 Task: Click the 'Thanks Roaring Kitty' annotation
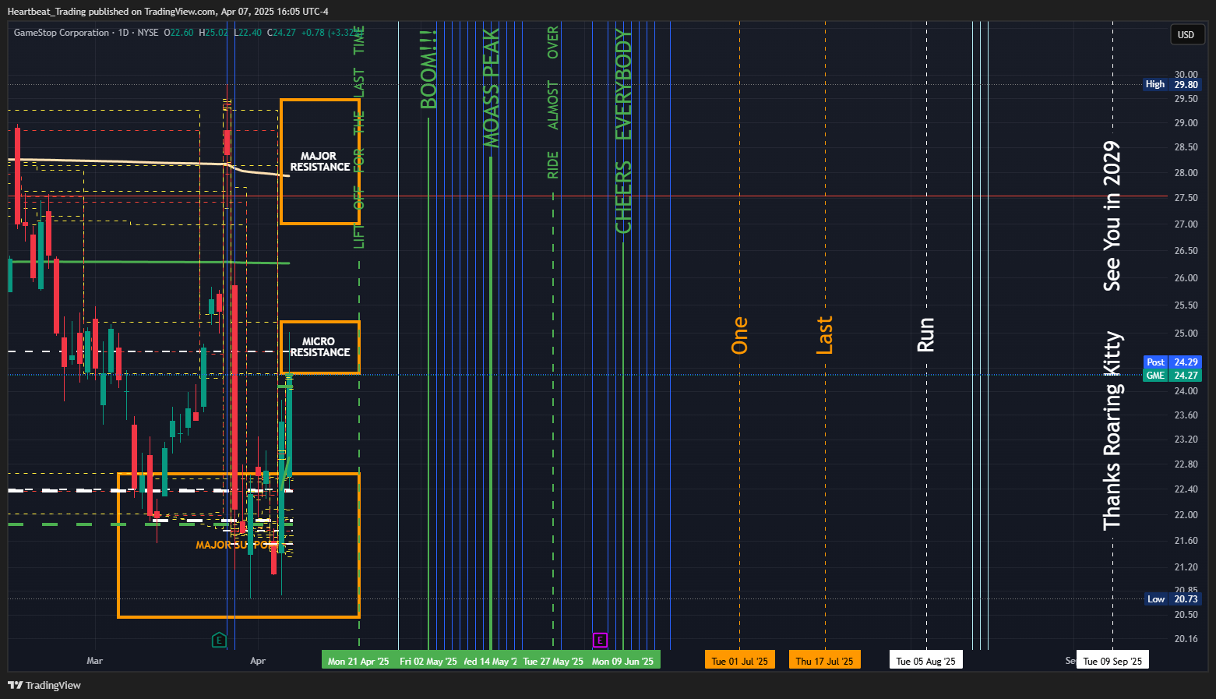(1112, 431)
